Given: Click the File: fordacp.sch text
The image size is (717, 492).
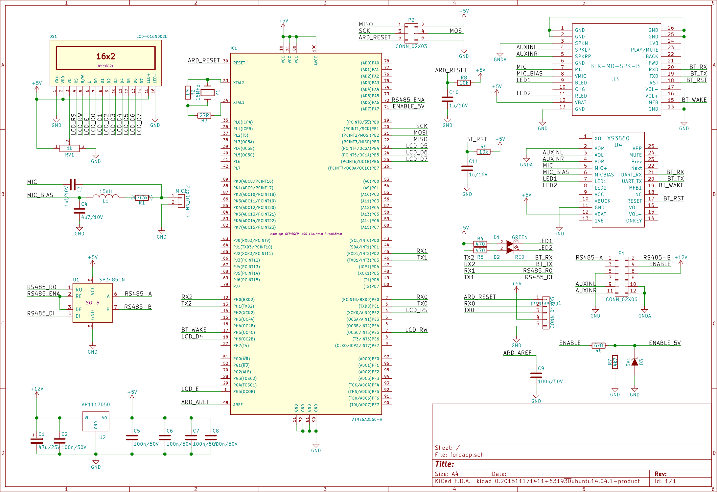Looking at the screenshot, I should coord(459,455).
